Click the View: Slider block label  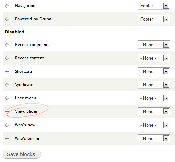[x=26, y=111]
